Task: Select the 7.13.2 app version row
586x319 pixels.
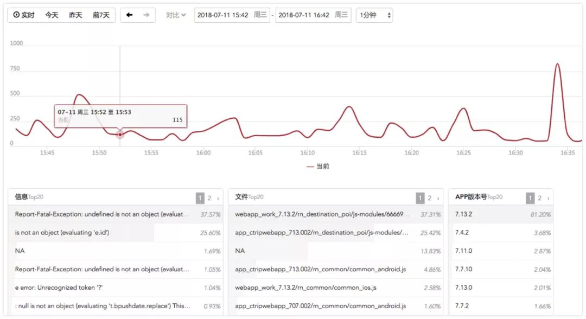Action: point(500,214)
